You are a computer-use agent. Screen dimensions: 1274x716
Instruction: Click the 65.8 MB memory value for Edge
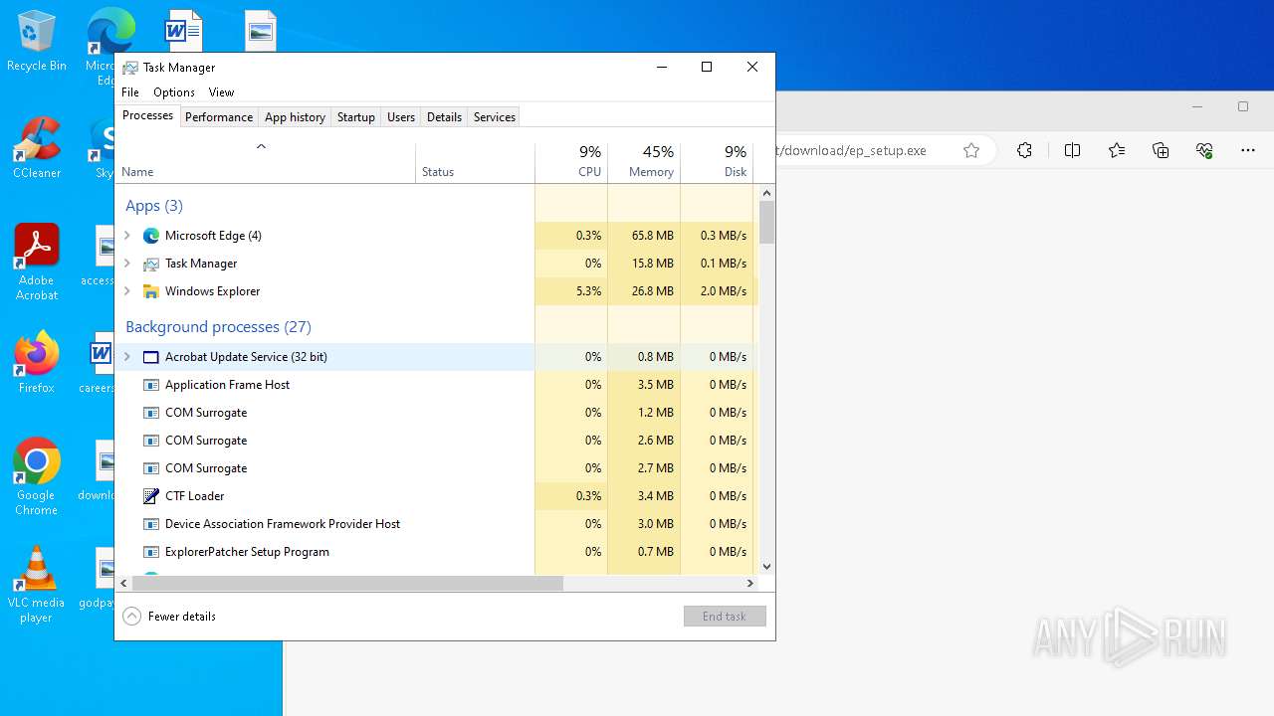[653, 236]
